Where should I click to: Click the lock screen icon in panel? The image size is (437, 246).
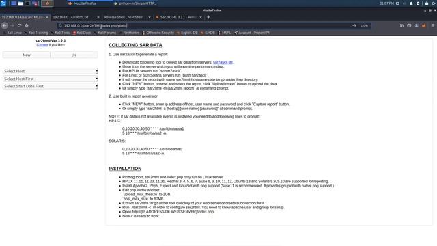[427, 3]
